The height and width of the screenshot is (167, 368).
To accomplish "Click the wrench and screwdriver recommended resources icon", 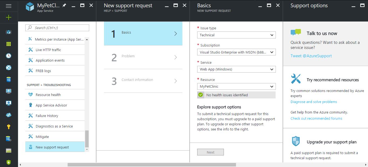I will tap(296, 79).
